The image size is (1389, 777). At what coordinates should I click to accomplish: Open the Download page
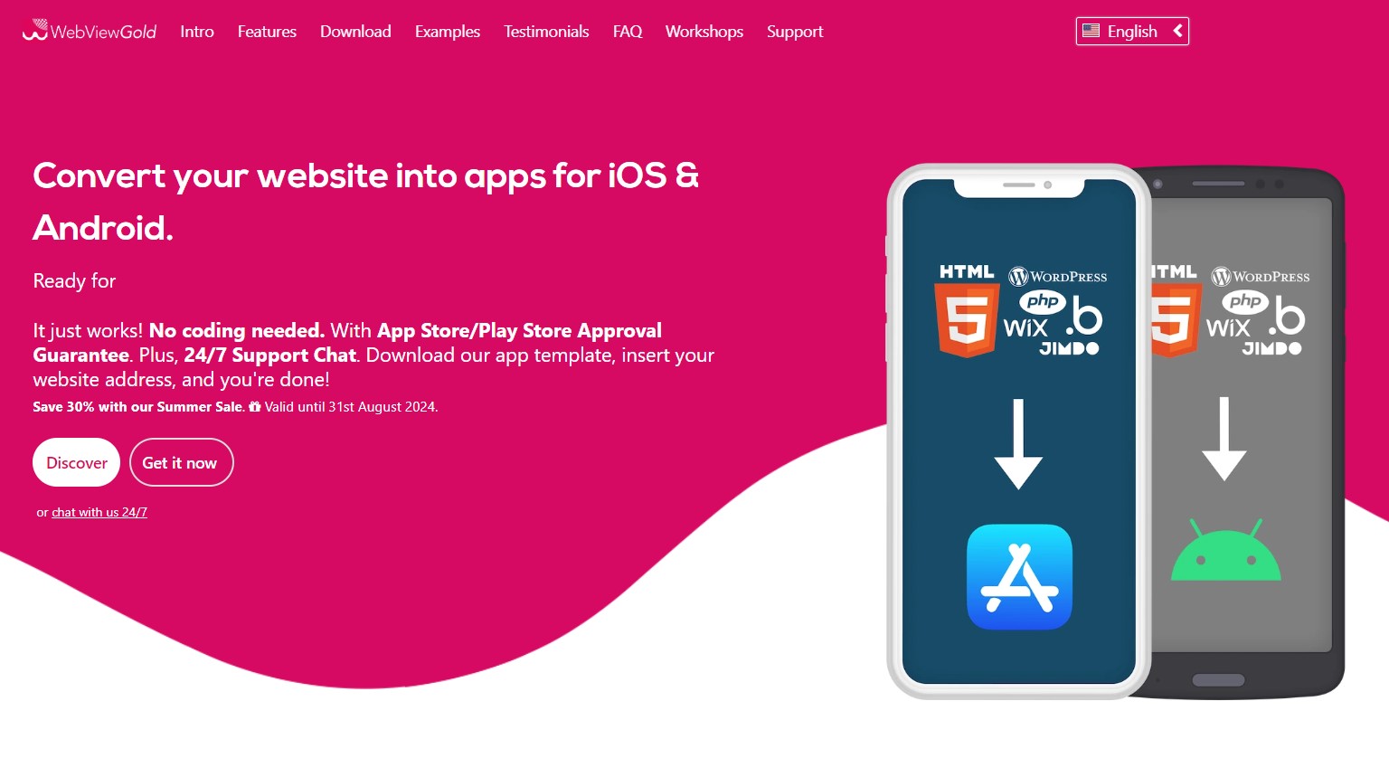pyautogui.click(x=355, y=32)
